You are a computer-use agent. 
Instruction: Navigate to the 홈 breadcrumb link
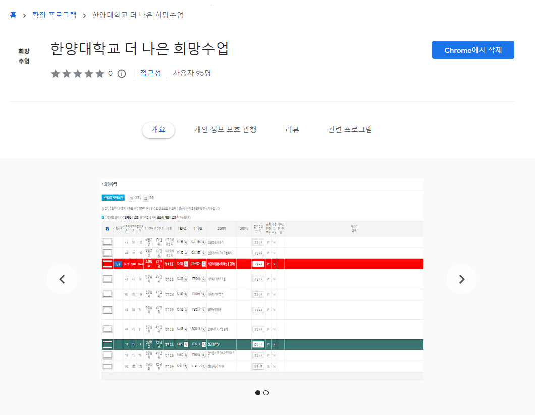[13, 15]
